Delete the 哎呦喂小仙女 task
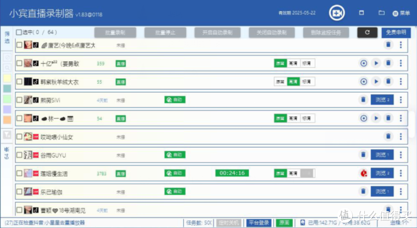The image size is (417, 228). [x=388, y=136]
